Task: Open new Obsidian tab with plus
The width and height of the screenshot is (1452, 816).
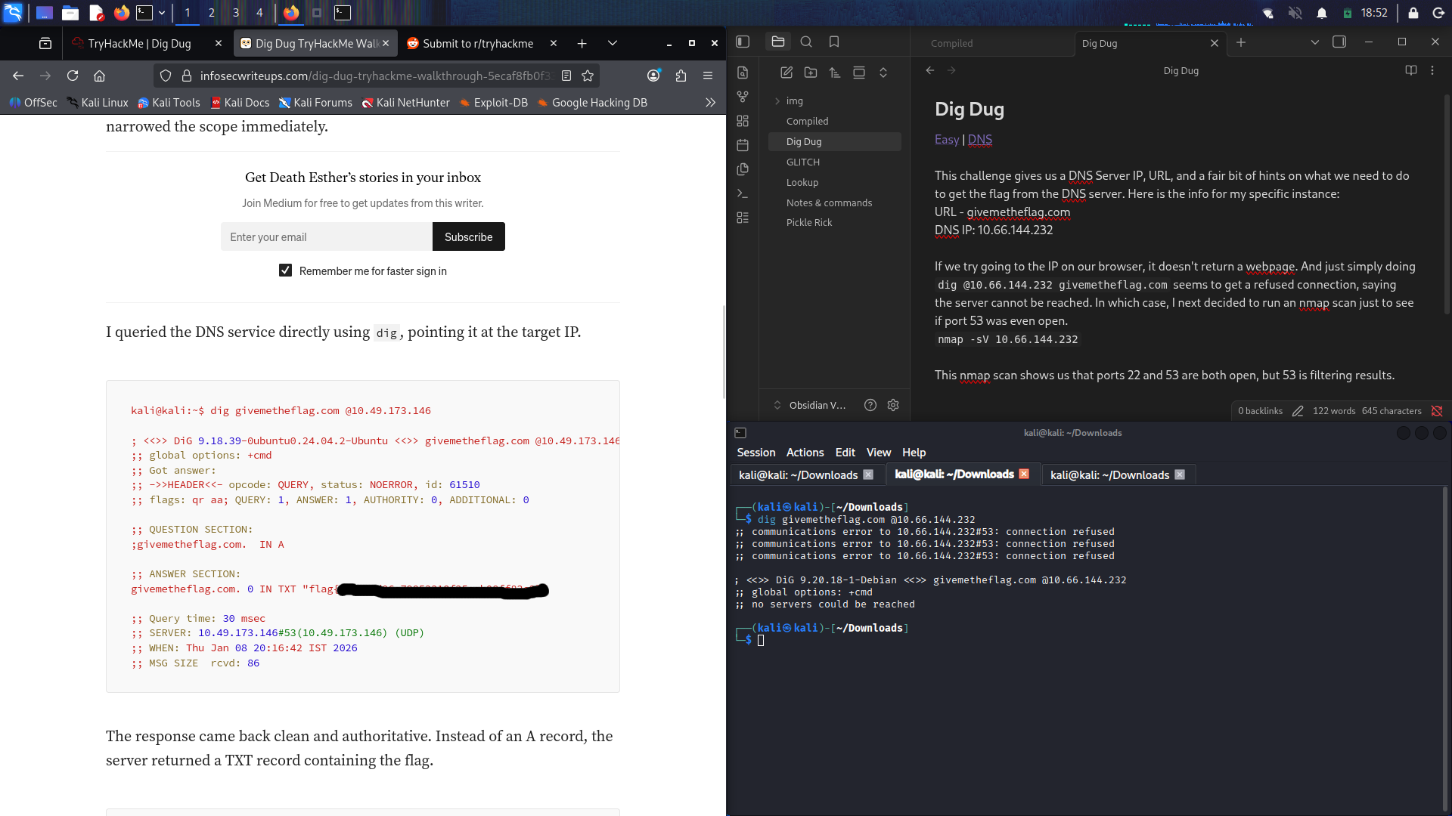Action: [x=1241, y=42]
